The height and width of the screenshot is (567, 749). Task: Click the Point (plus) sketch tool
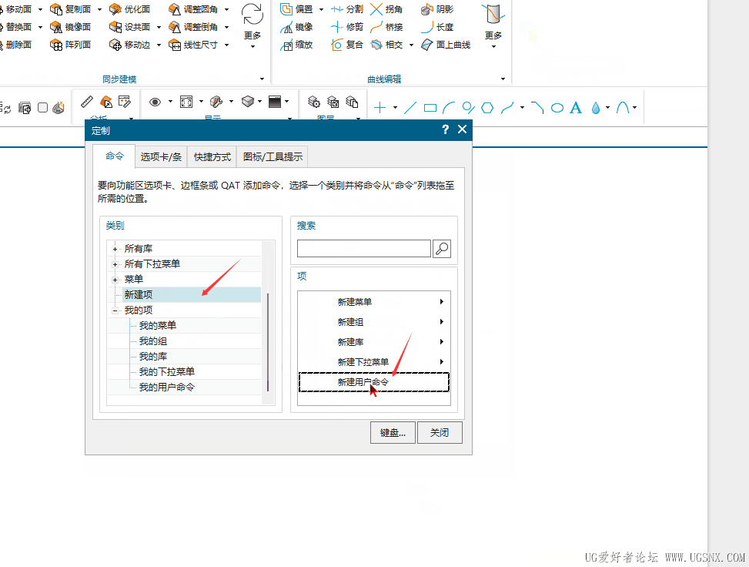pyautogui.click(x=380, y=108)
